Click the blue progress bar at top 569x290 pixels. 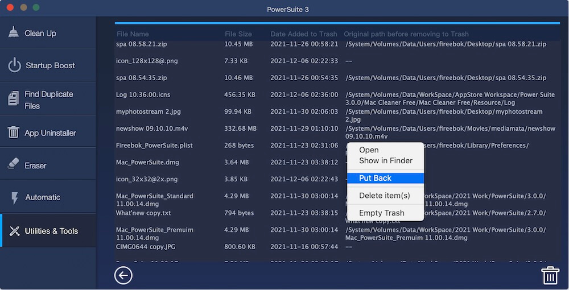(x=337, y=23)
